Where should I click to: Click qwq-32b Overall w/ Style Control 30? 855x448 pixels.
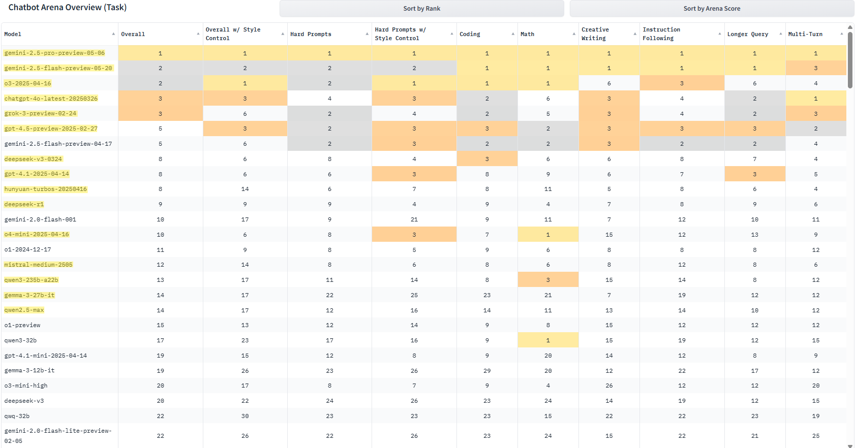pyautogui.click(x=245, y=416)
